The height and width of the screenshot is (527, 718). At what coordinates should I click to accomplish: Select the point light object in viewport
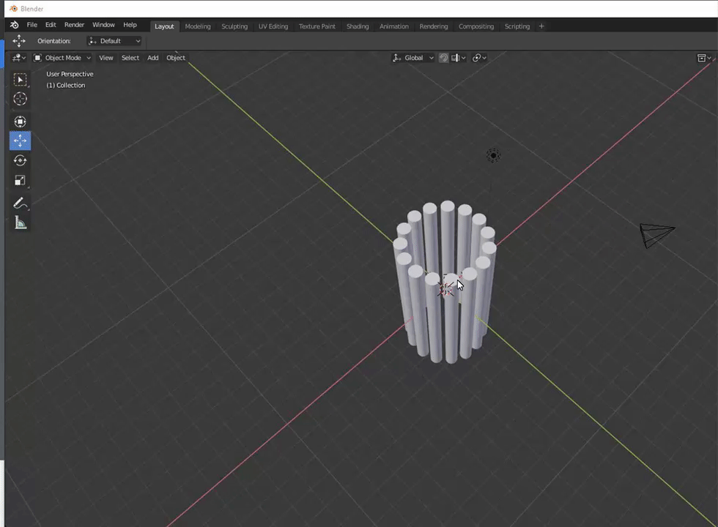[493, 155]
